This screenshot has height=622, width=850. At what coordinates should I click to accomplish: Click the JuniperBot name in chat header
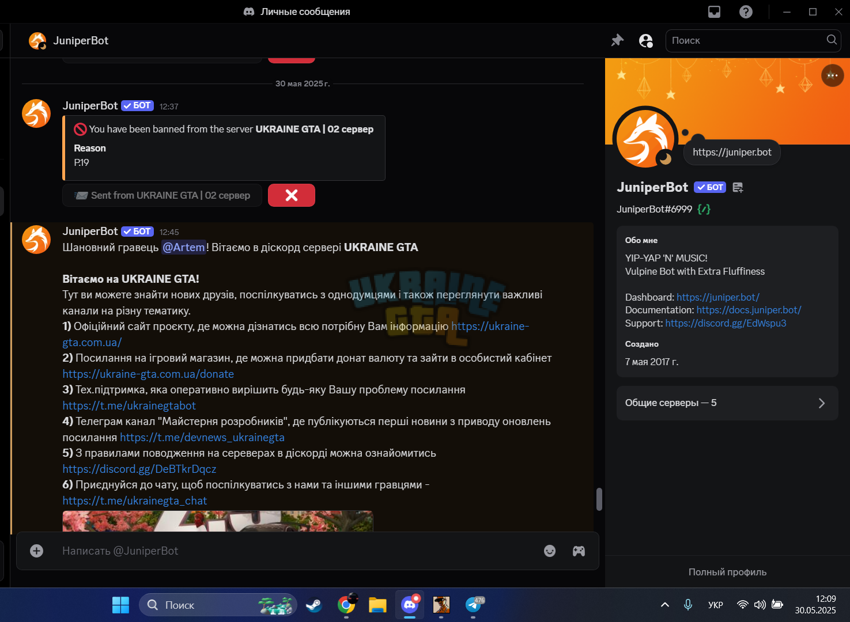(x=81, y=41)
